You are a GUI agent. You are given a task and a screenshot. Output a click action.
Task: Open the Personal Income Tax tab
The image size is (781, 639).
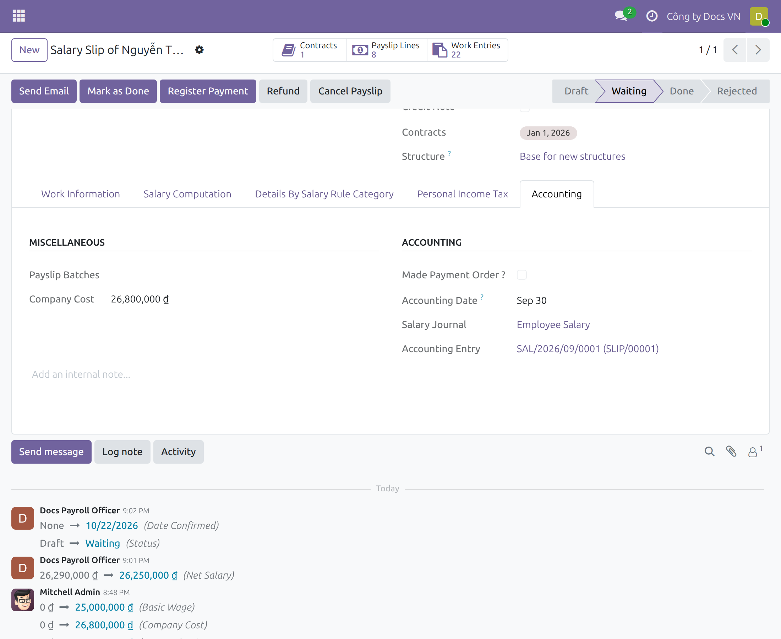coord(462,194)
